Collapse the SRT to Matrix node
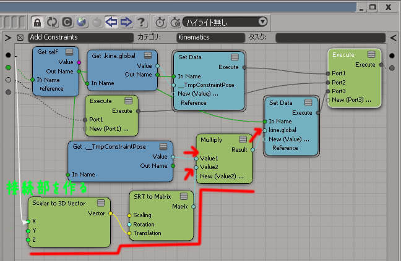This screenshot has width=401, height=261. (x=184, y=196)
